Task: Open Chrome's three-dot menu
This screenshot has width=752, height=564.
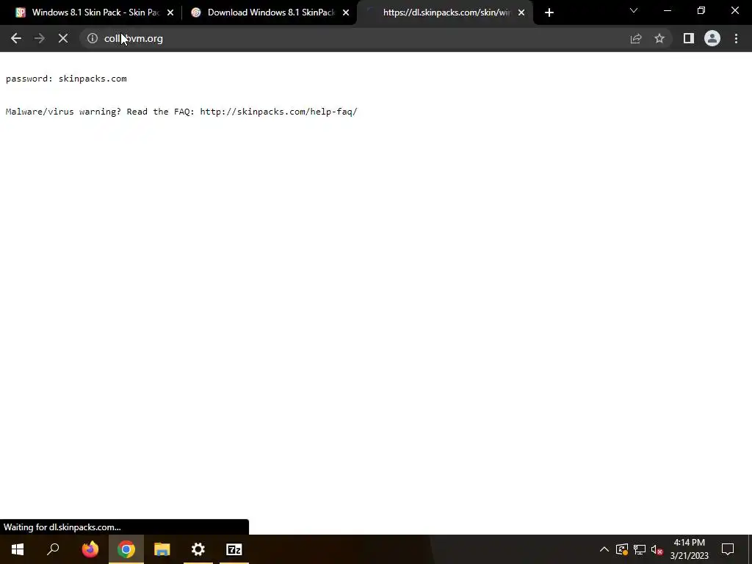Action: click(x=736, y=38)
